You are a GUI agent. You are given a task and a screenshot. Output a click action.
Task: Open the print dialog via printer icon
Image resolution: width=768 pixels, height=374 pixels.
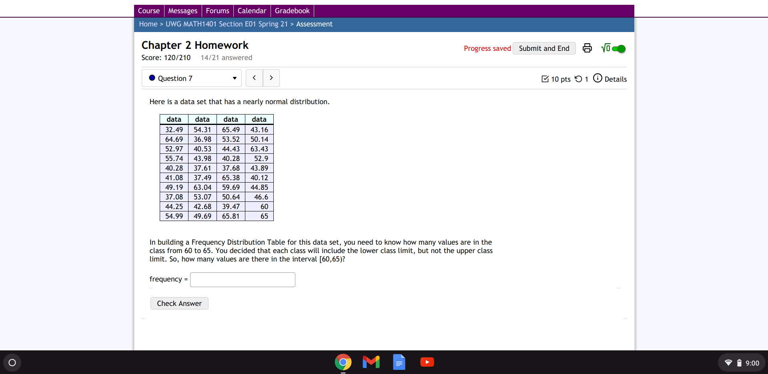587,48
